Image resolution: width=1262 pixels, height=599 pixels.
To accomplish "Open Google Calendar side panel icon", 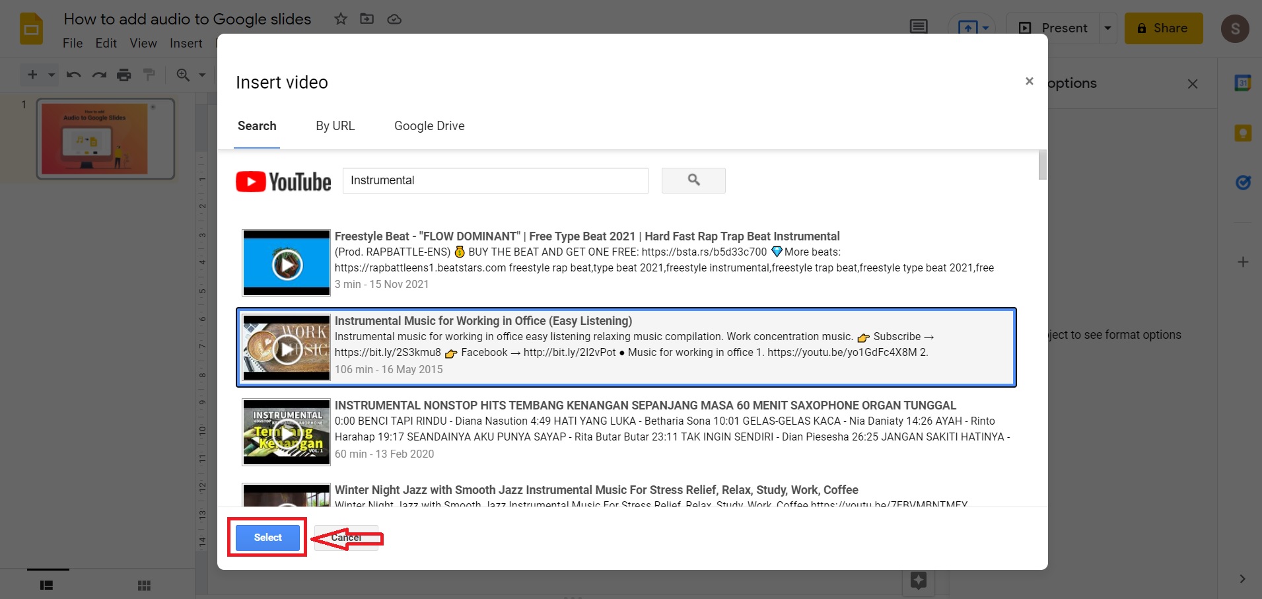I will point(1243,83).
